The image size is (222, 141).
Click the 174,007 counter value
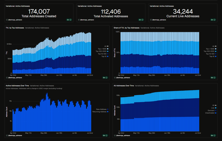39,11
